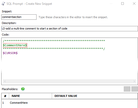Click the DEFAULT VALUE column header

95,96
